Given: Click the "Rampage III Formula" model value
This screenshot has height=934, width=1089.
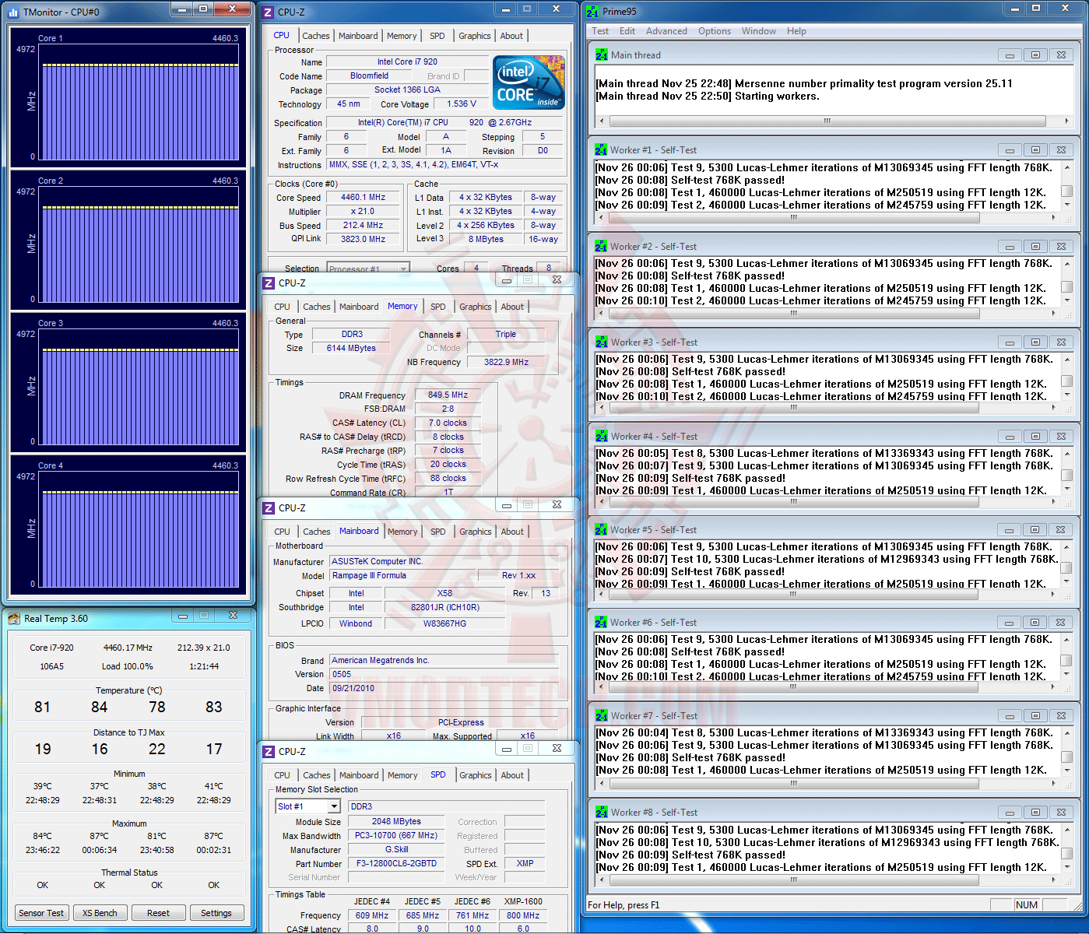Looking at the screenshot, I should click(402, 575).
